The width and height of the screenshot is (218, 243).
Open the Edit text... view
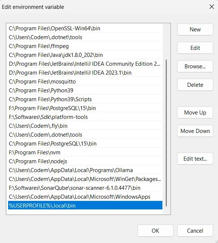(x=195, y=159)
